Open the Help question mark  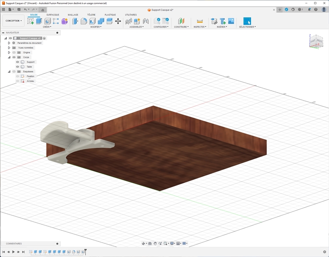(x=316, y=9)
